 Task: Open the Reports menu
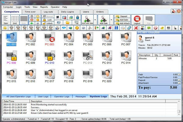44,7
